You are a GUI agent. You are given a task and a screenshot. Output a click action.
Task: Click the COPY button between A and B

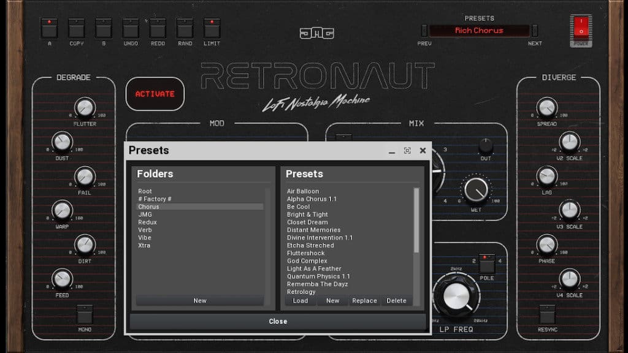77,28
